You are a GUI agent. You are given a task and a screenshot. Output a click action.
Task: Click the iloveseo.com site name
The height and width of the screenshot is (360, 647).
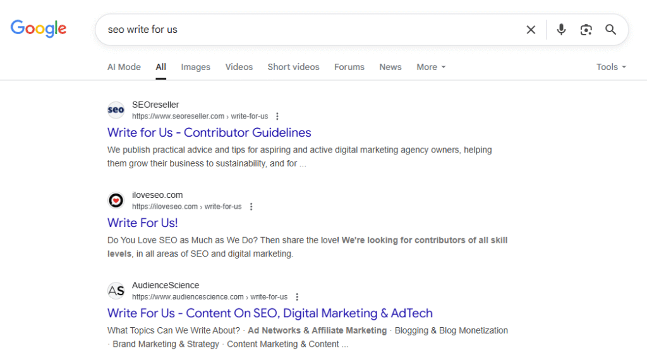[157, 195]
